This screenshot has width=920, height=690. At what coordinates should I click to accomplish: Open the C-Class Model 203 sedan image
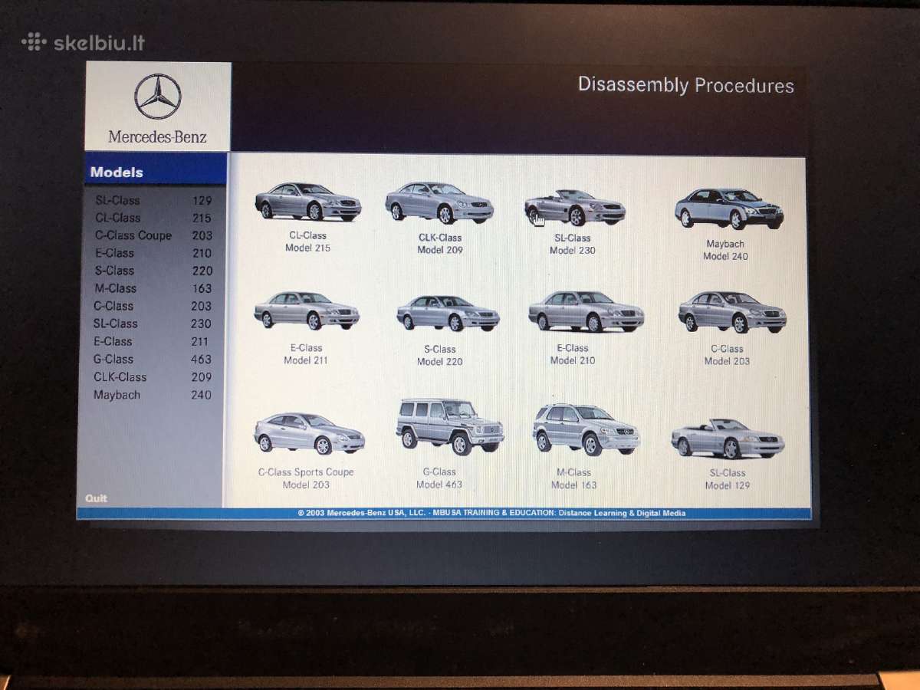pos(732,312)
